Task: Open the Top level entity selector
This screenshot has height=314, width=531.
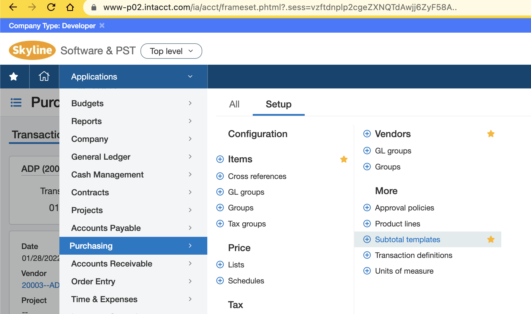Action: [x=171, y=51]
